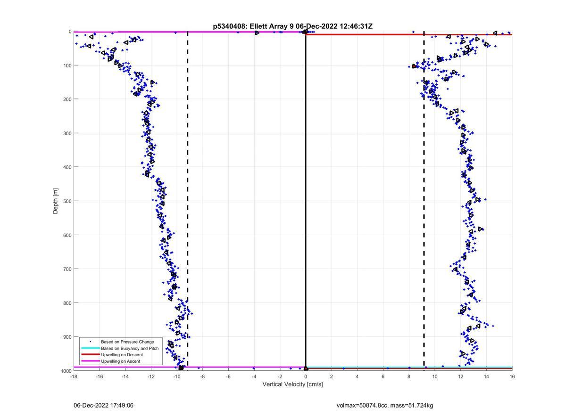Click legend entry Upwelling on Ascent

point(120,361)
